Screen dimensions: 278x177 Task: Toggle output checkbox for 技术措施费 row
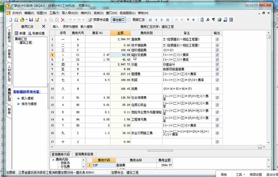tap(217, 45)
